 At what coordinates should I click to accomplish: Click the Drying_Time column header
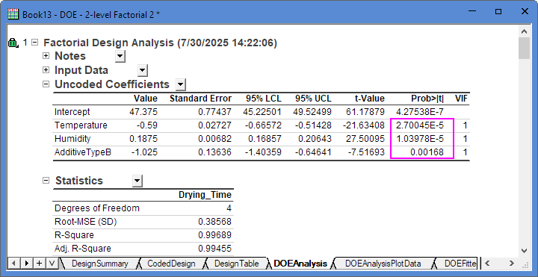tap(205, 195)
